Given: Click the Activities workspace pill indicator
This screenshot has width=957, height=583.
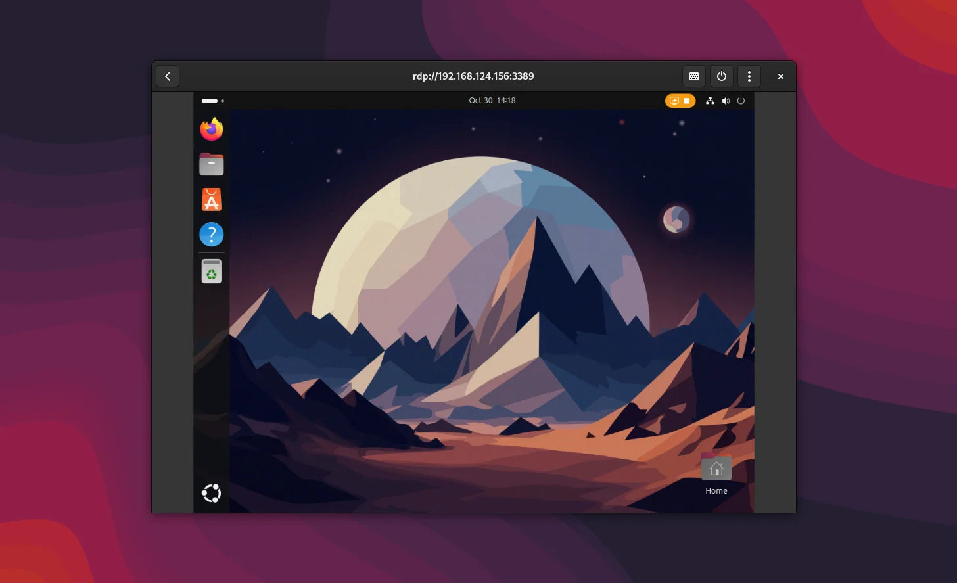Looking at the screenshot, I should click(210, 101).
